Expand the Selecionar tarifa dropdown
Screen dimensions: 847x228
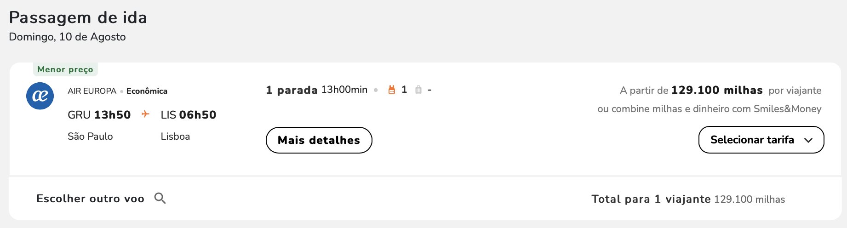[x=761, y=140]
